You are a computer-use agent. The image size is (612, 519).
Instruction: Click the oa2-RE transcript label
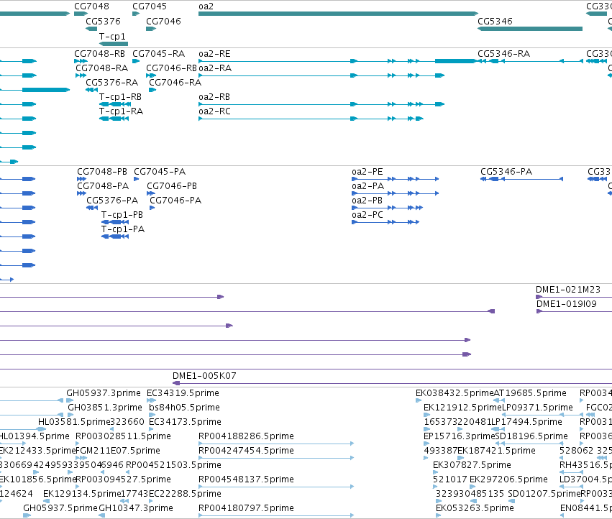tap(214, 54)
